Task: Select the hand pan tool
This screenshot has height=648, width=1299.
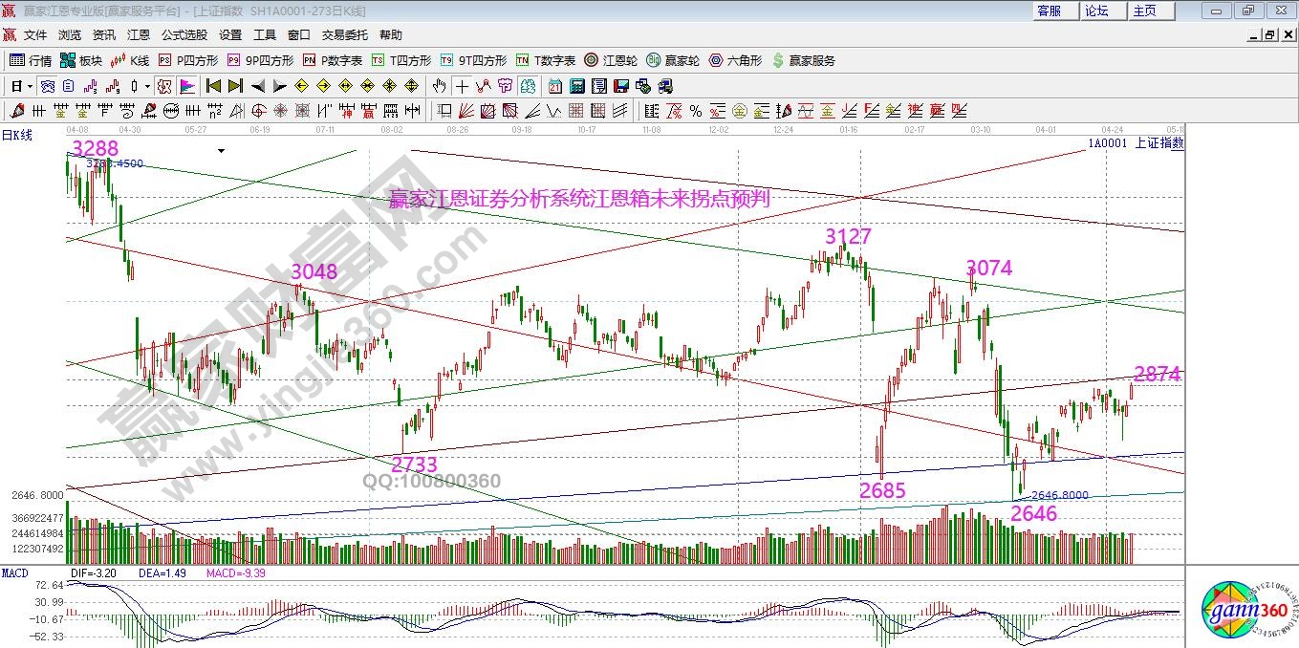Action: [x=440, y=86]
